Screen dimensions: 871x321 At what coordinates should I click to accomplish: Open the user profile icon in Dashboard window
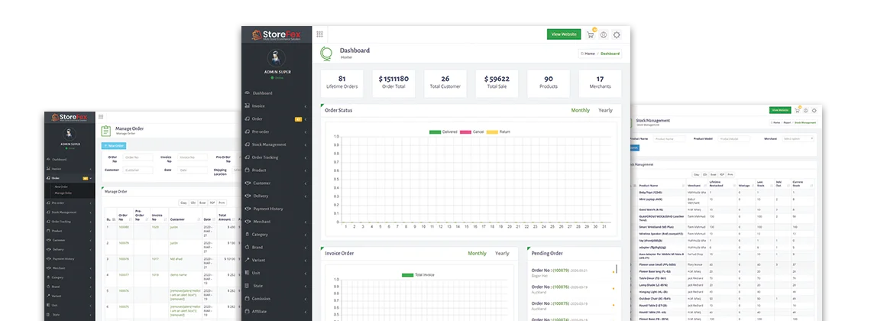pyautogui.click(x=604, y=34)
